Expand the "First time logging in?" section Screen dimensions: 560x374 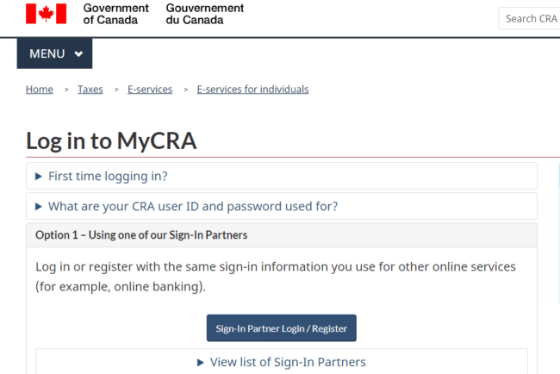click(108, 177)
